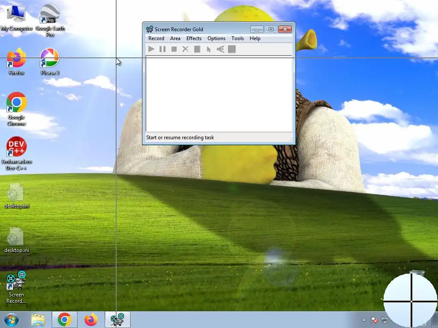Click the Screen Recorder taskbar button
Viewport: 438px width, 328px height.
tap(117, 319)
